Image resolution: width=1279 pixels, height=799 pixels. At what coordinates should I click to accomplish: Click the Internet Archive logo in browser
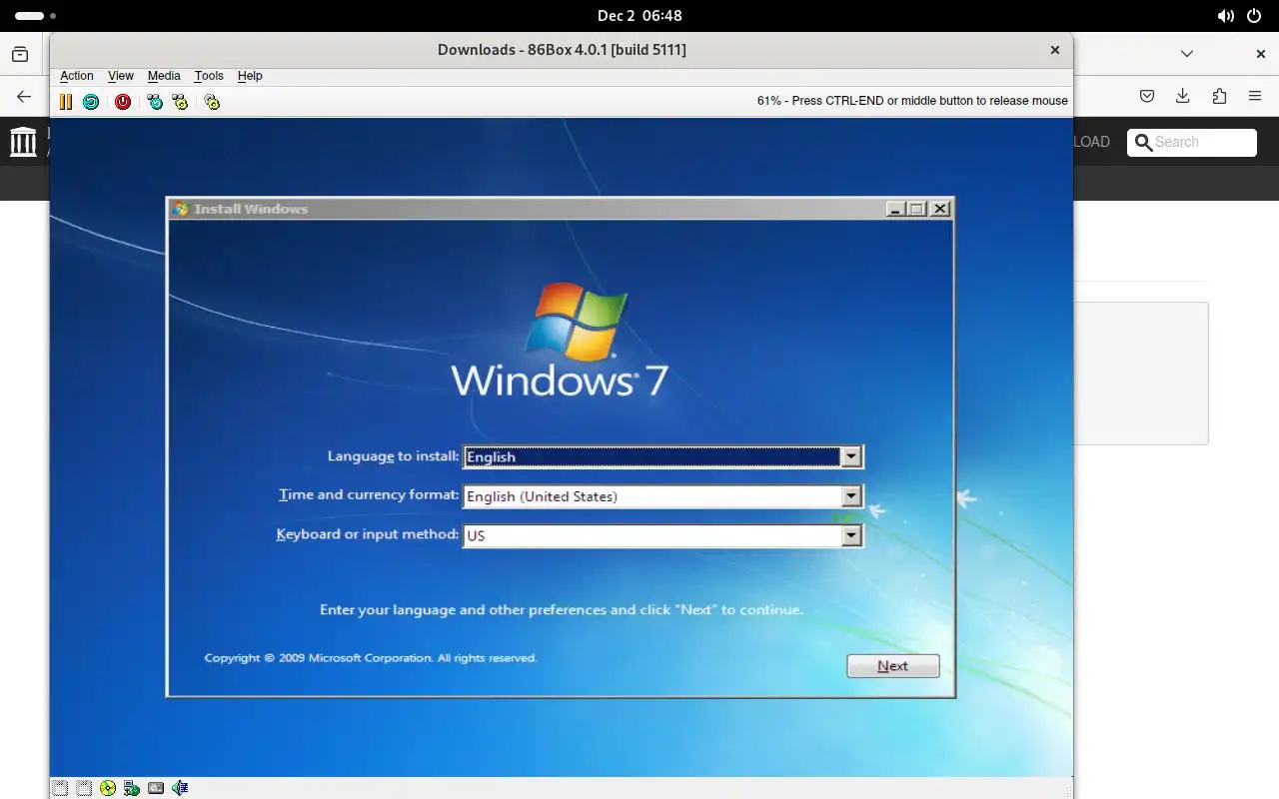[x=23, y=142]
